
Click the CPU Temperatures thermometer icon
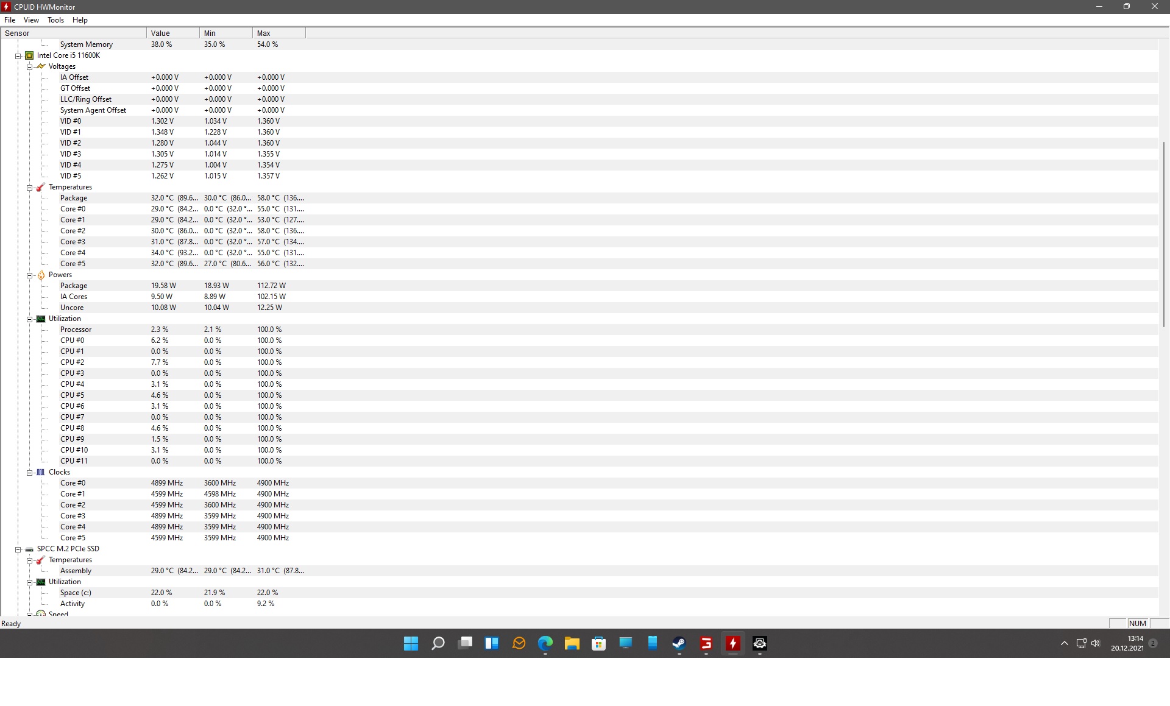pyautogui.click(x=41, y=187)
